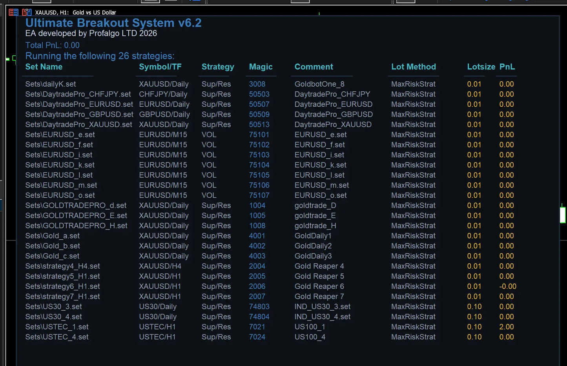Screen dimensions: 567x366
Task: Click magic number 50509
Action: (x=259, y=115)
